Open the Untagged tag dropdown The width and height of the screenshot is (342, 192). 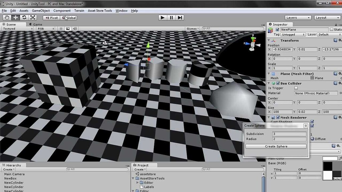pyautogui.click(x=293, y=34)
